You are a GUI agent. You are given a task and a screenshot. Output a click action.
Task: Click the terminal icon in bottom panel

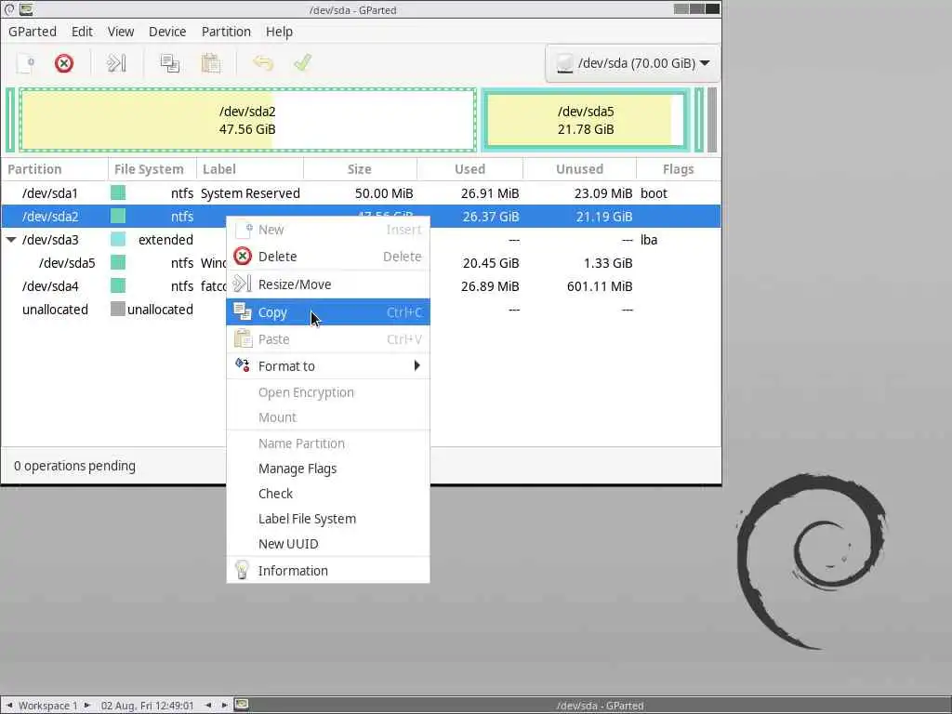(x=242, y=705)
